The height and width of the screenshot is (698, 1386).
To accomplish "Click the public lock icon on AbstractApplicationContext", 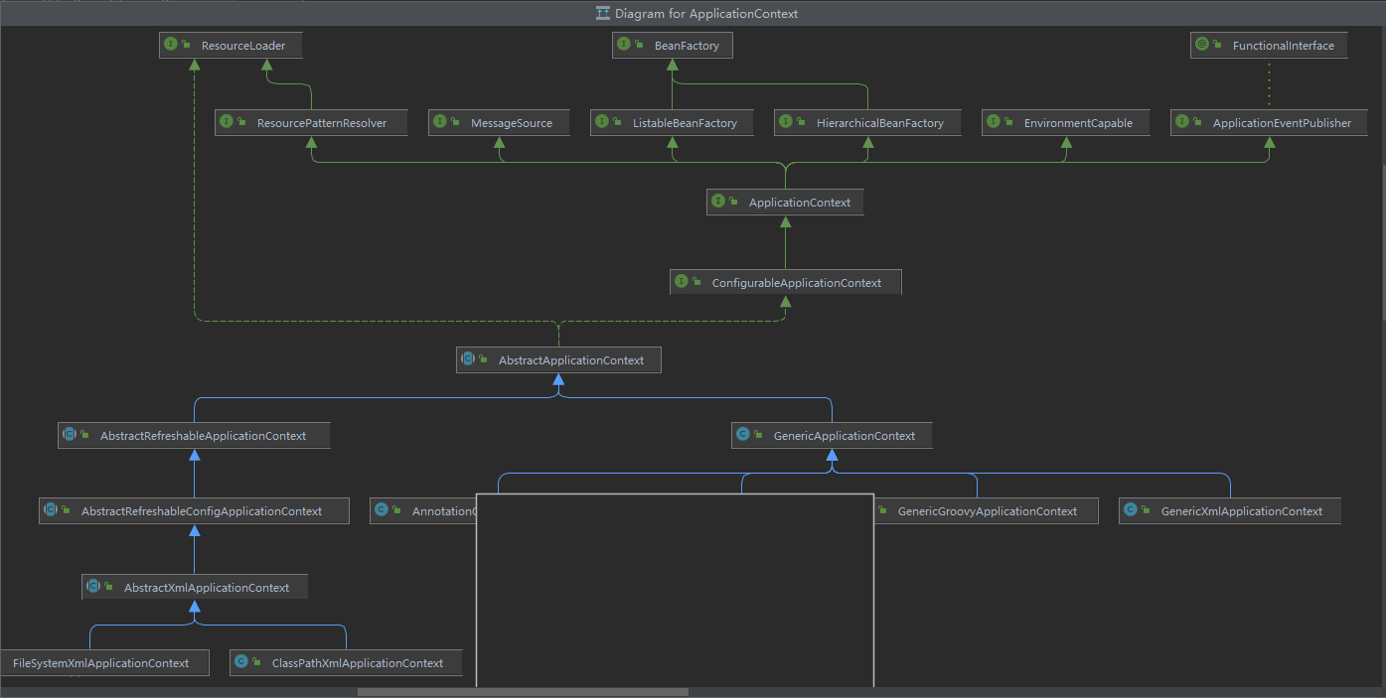I will coord(484,360).
